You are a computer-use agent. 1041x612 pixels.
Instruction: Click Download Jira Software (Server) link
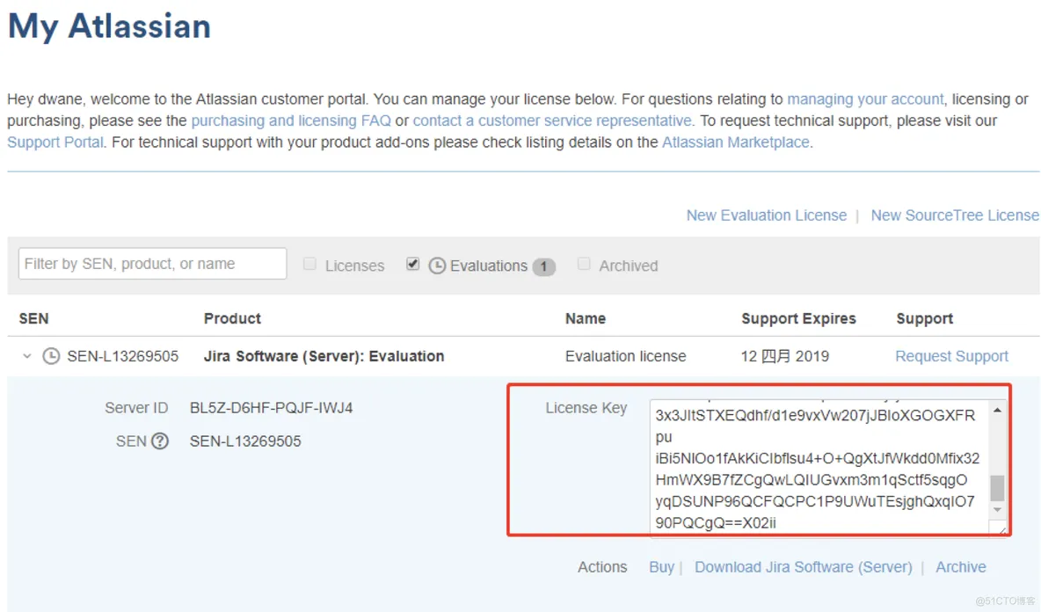pos(804,567)
